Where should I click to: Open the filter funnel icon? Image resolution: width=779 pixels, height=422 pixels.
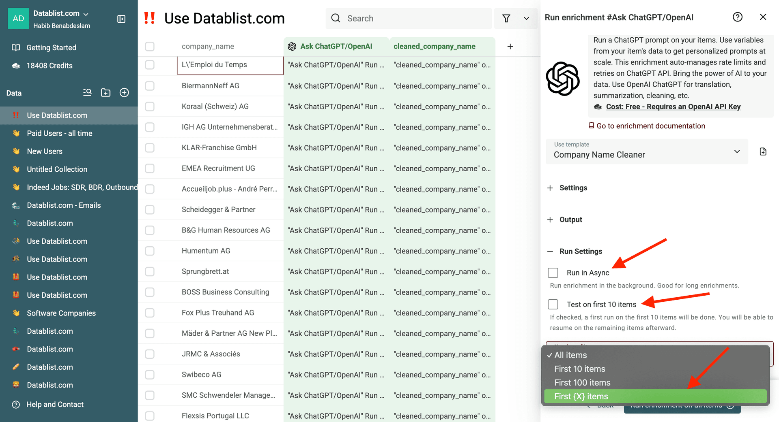tap(506, 18)
